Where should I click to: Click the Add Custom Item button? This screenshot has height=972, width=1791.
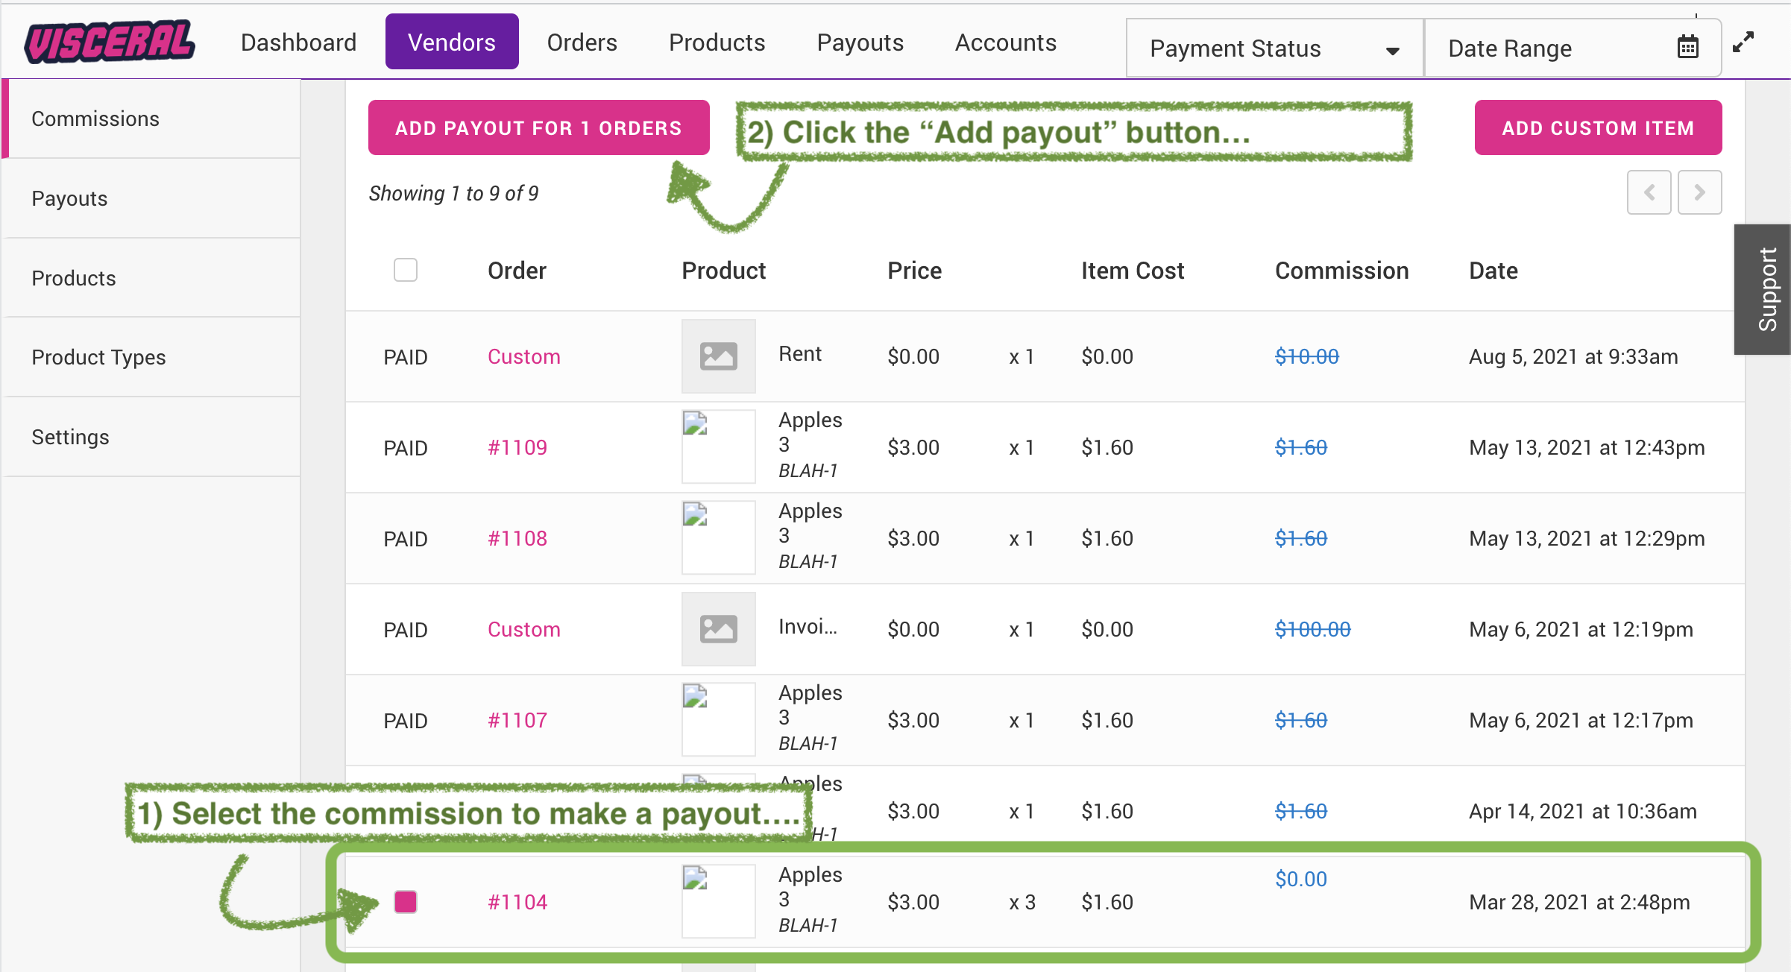coord(1598,128)
